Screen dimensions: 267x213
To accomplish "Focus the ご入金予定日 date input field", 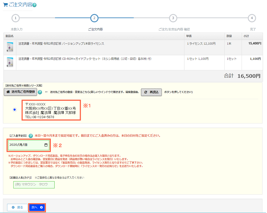I will [x=25, y=145].
